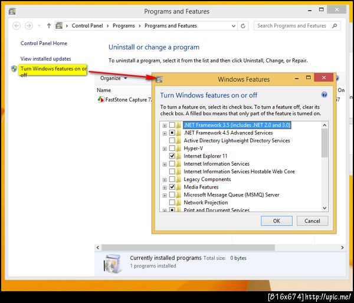Click the Media Features folder icon
This screenshot has width=354, height=303.
178,187
